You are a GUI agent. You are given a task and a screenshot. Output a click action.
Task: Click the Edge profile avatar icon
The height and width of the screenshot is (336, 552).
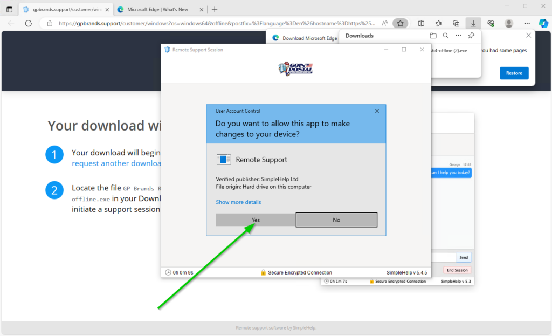pos(509,23)
